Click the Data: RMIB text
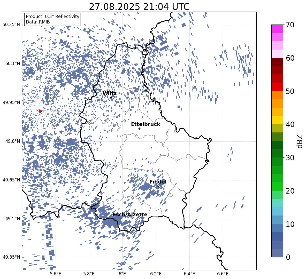The image size is (306, 279). click(x=38, y=22)
